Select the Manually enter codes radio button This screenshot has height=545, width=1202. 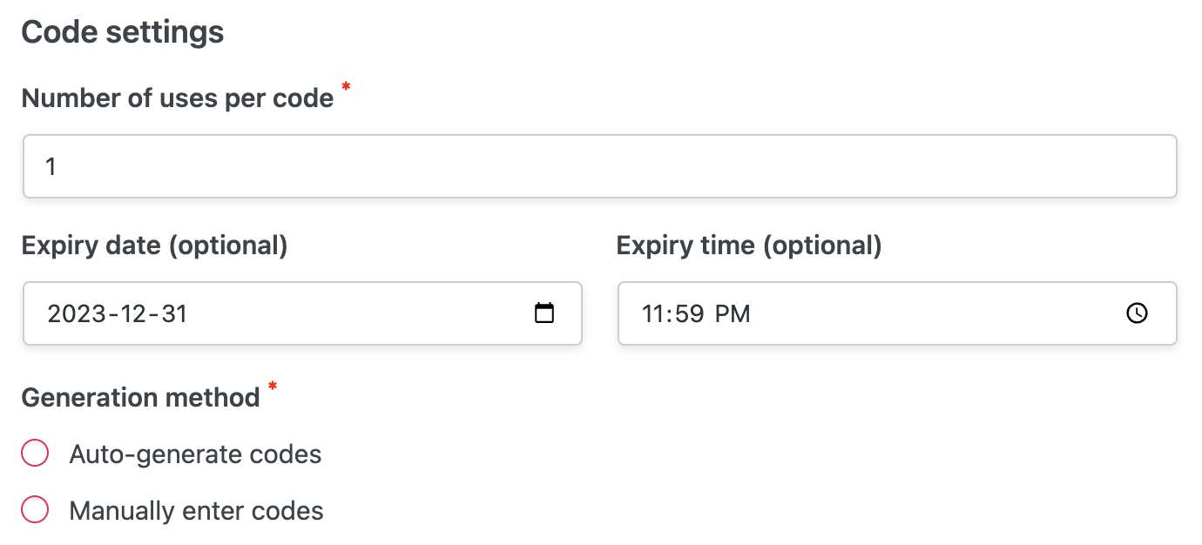click(x=35, y=510)
